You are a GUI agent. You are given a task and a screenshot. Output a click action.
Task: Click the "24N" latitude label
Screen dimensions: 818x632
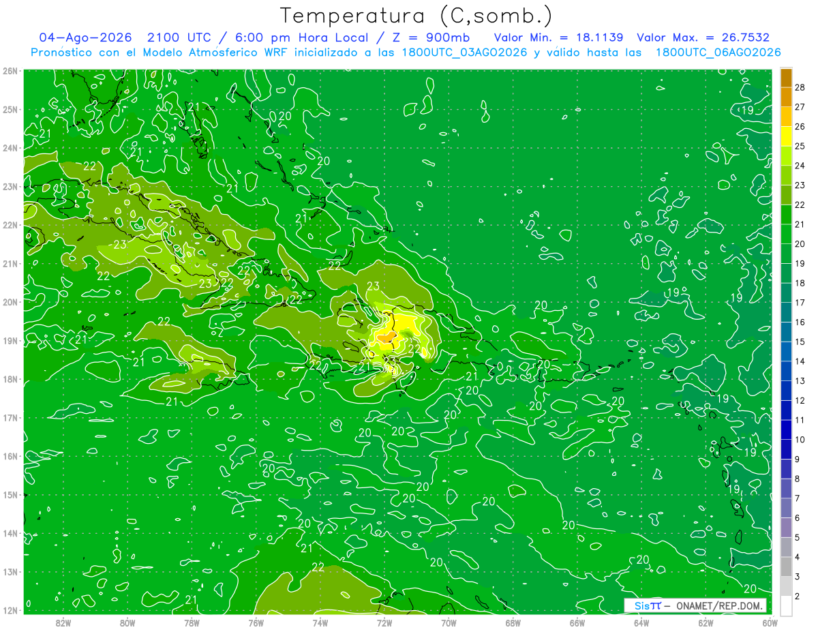(10, 148)
